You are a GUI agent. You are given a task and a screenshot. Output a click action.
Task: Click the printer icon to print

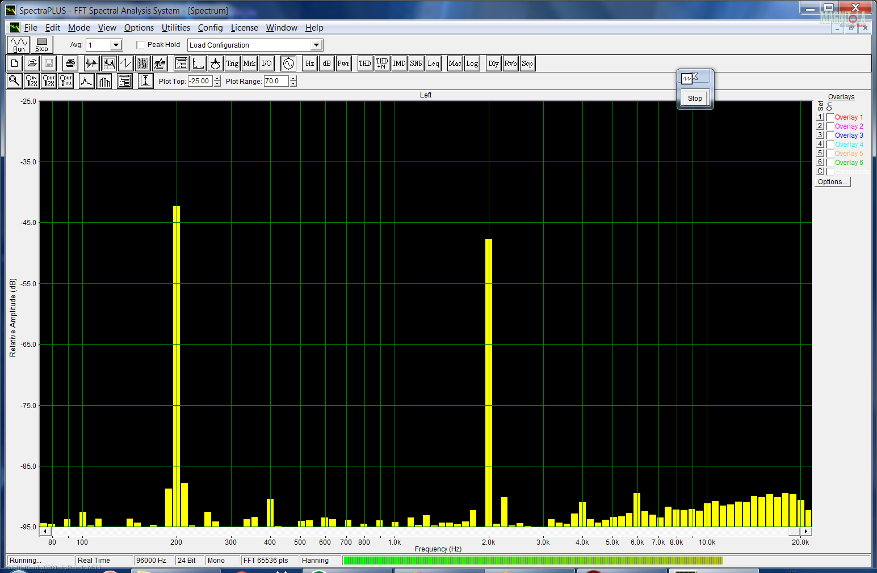[70, 63]
